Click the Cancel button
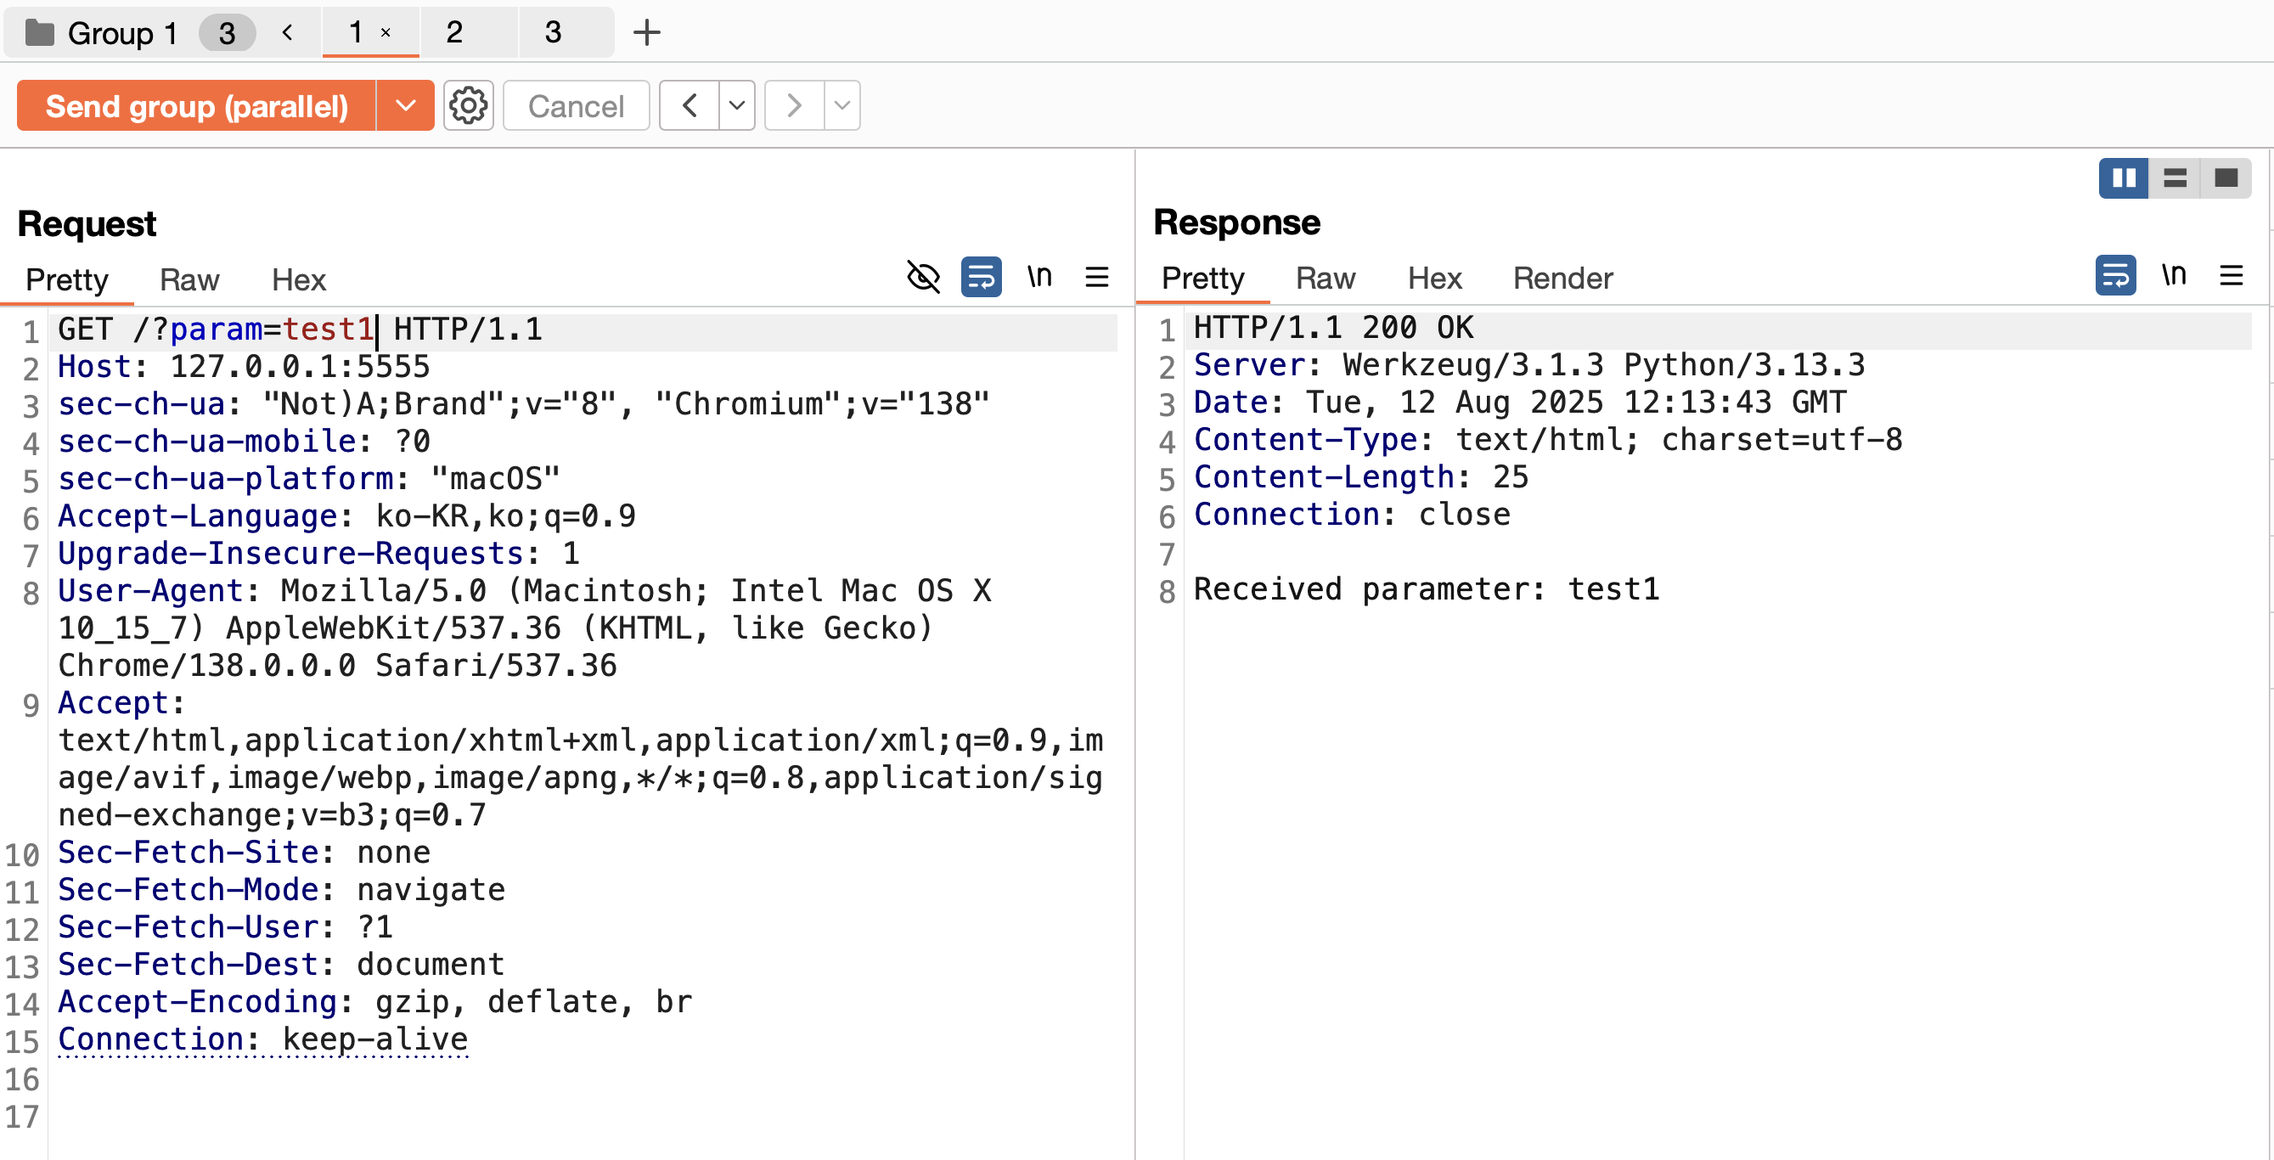 576,106
